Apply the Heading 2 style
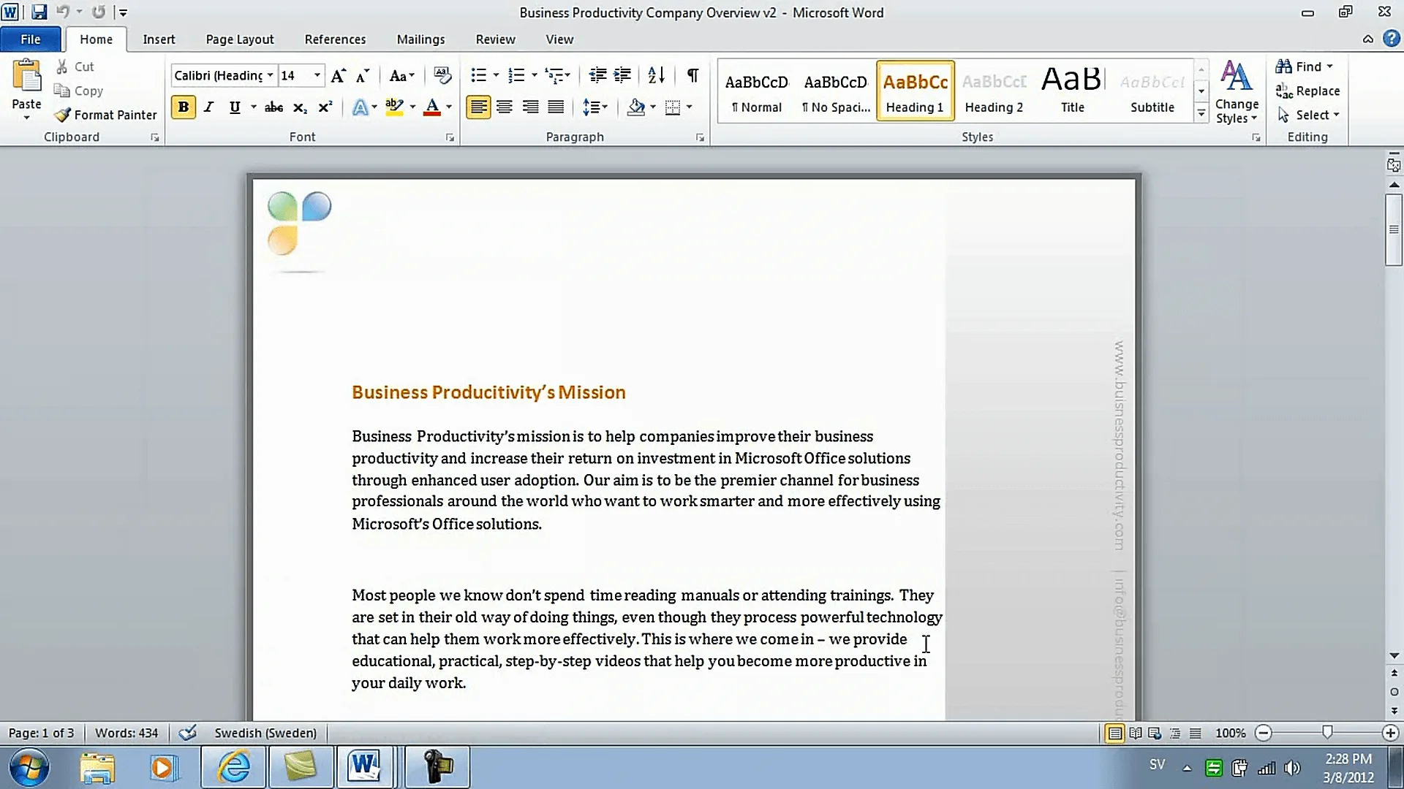 click(994, 89)
